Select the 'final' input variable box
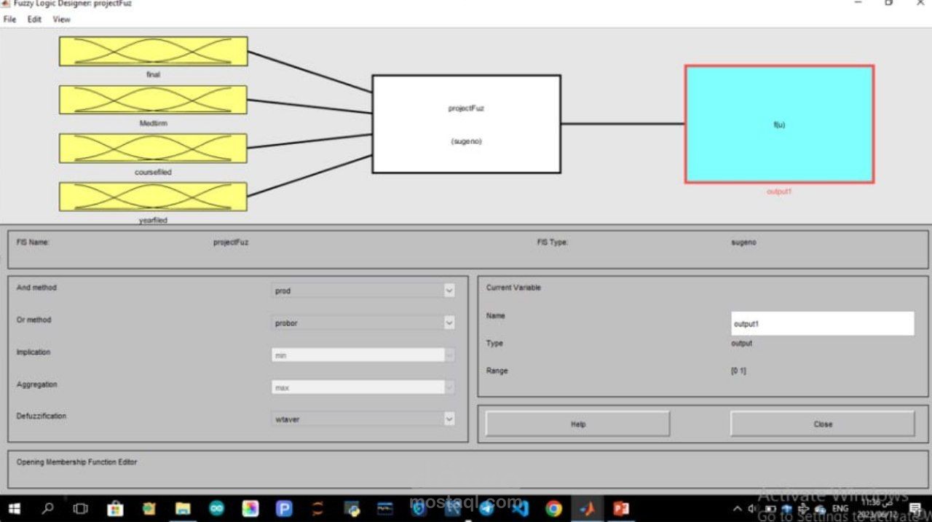 (153, 51)
